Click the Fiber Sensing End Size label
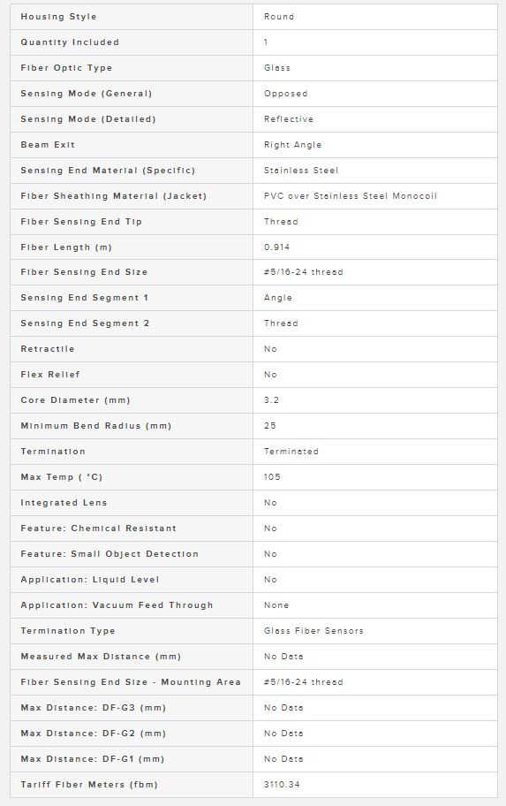The image size is (506, 806). coord(84,272)
